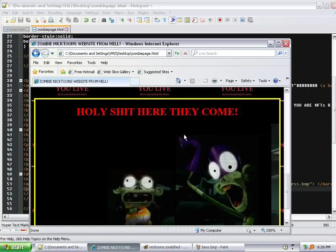Click IE new tab blank button
Screen dimensions: 336x252
[135, 82]
